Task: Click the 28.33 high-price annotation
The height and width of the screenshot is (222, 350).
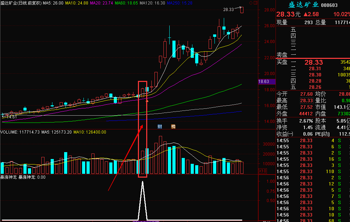Action: click(228, 10)
